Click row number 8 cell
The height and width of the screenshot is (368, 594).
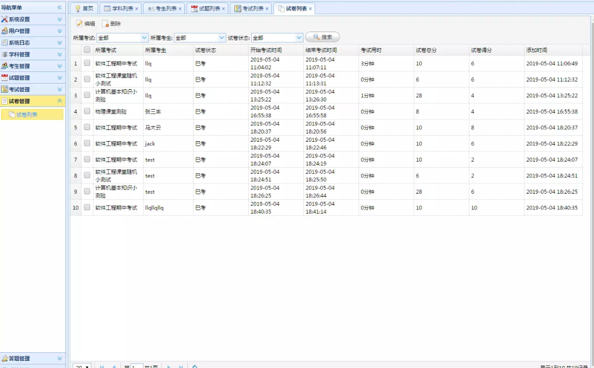76,175
